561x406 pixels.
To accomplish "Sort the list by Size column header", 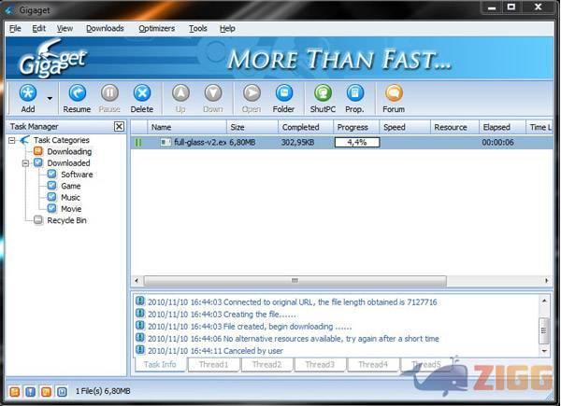I will coord(237,126).
